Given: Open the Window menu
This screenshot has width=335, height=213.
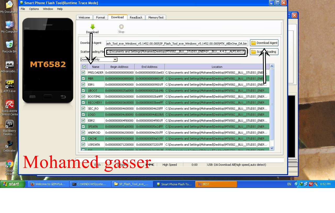Looking at the screenshot, I should pyautogui.click(x=48, y=9).
